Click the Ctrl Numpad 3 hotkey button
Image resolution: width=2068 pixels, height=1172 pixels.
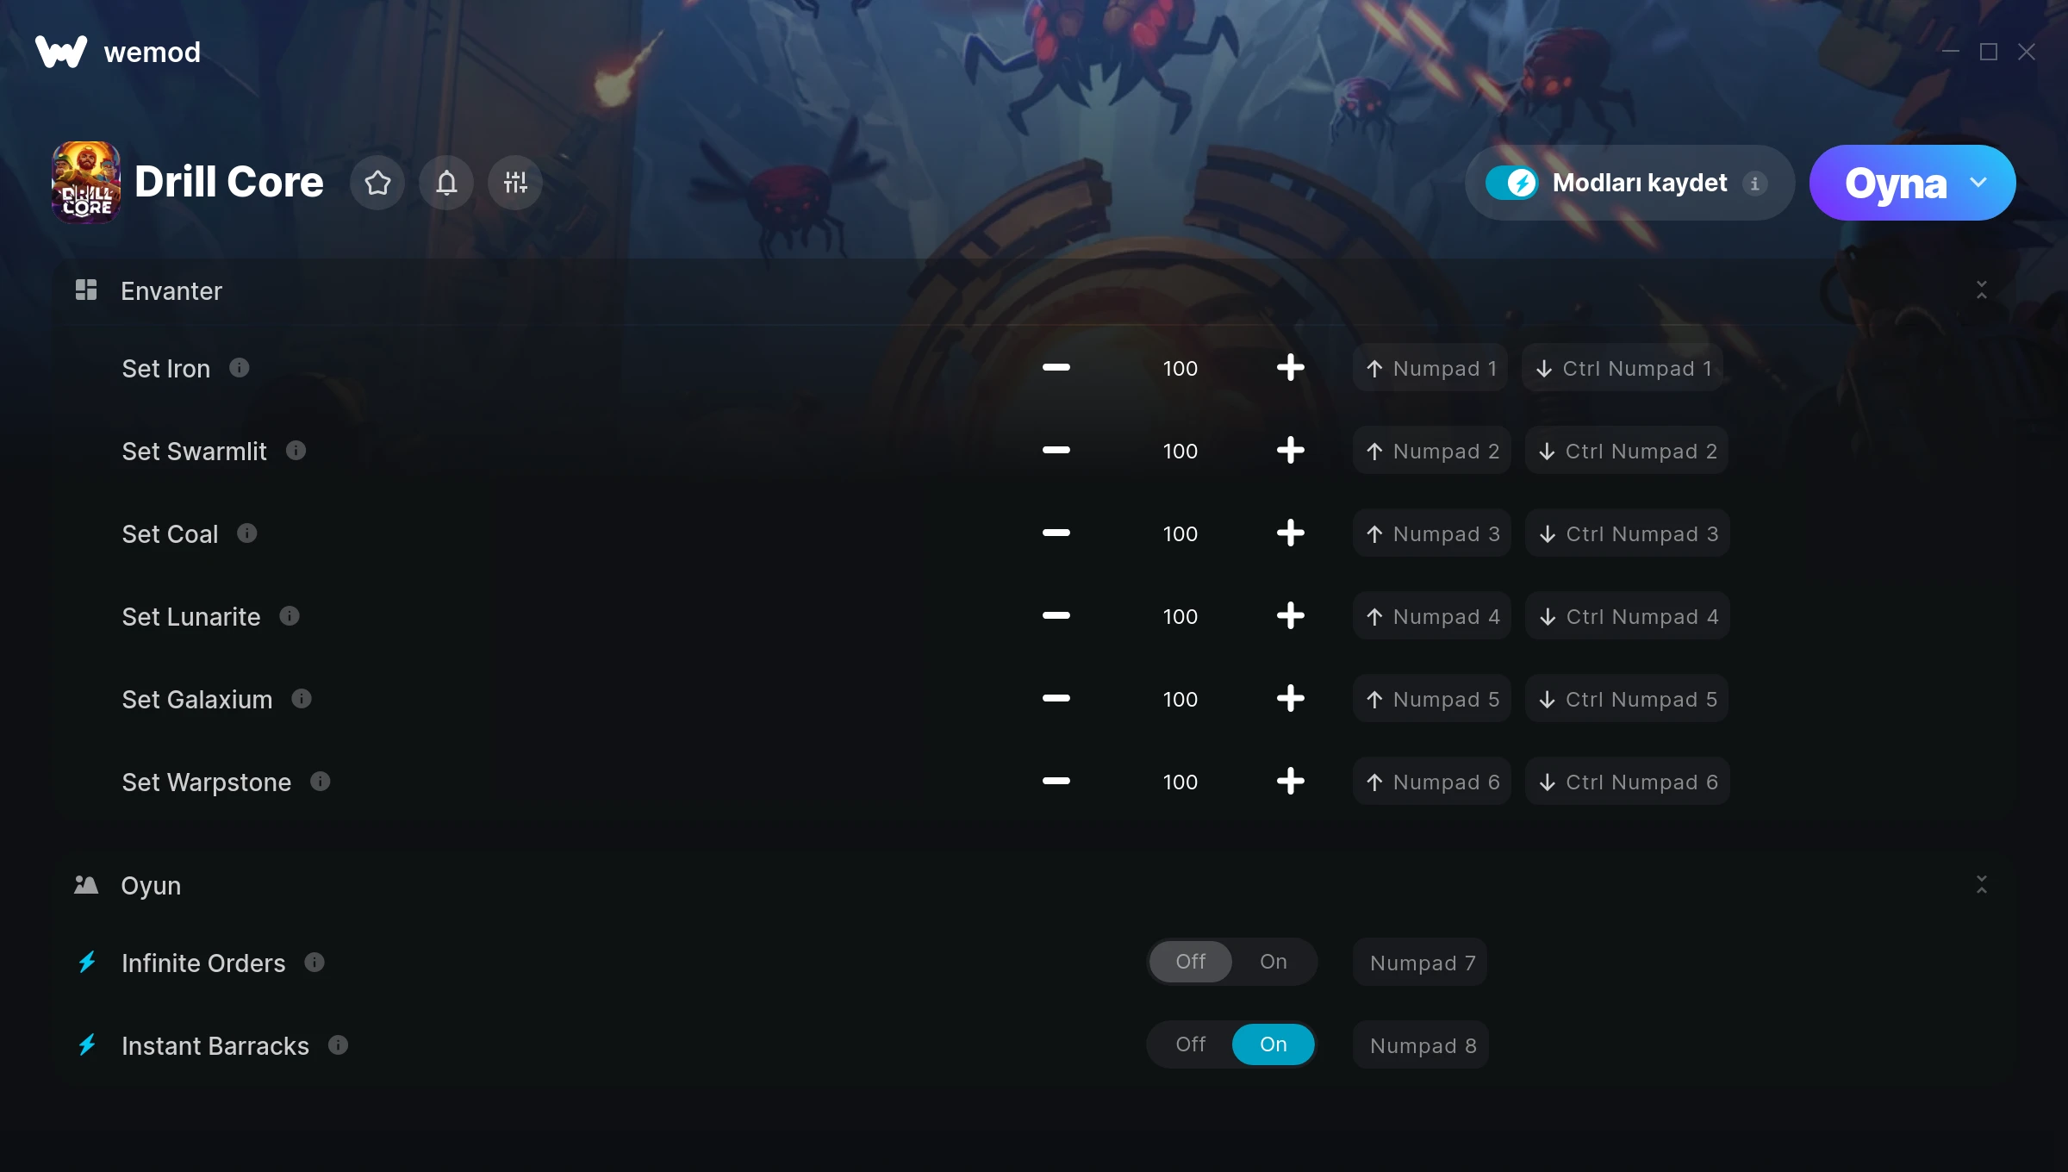1628,533
